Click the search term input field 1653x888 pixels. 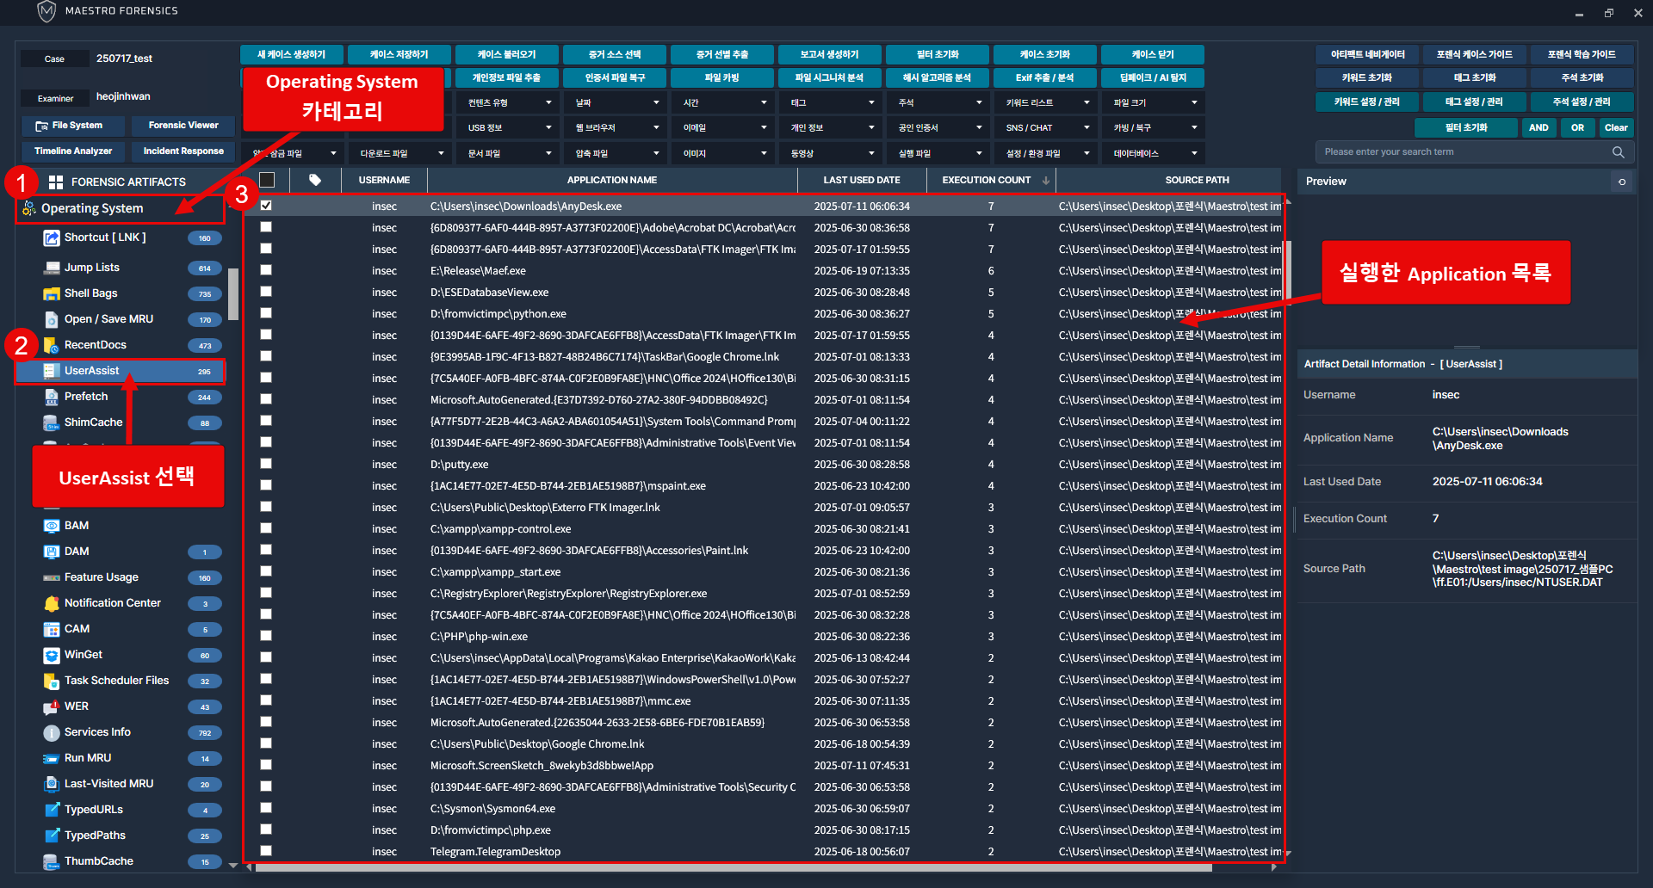pyautogui.click(x=1464, y=152)
